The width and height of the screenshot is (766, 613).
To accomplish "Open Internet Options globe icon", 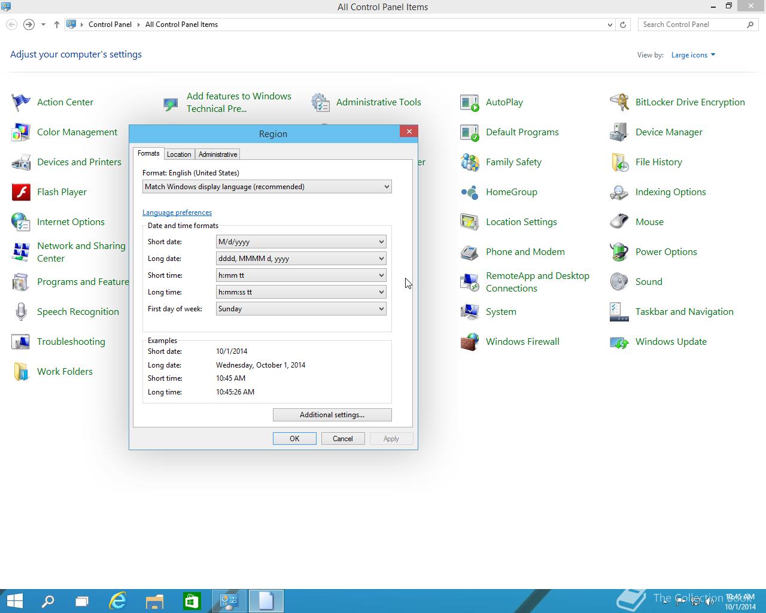I will pos(21,222).
